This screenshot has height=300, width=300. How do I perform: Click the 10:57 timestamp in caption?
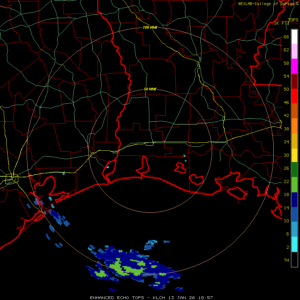[205, 298]
